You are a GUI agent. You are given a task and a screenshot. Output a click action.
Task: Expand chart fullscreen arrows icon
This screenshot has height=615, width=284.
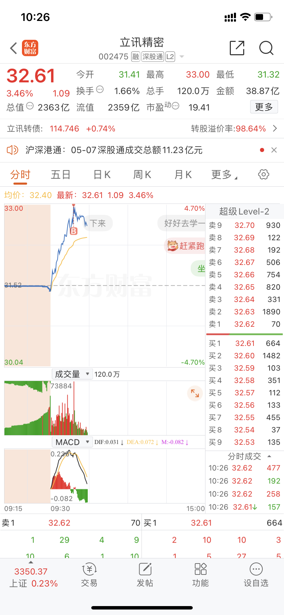click(195, 393)
